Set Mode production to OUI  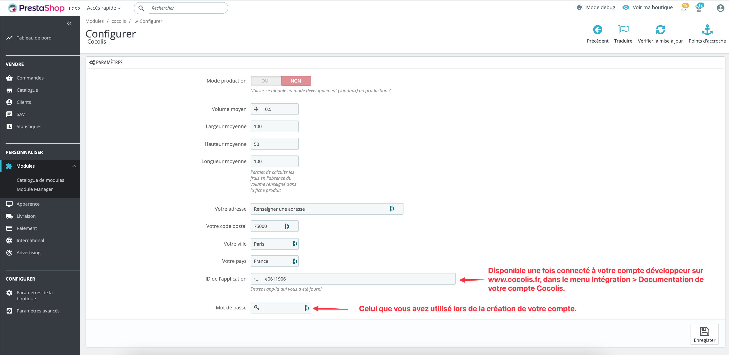coord(266,81)
